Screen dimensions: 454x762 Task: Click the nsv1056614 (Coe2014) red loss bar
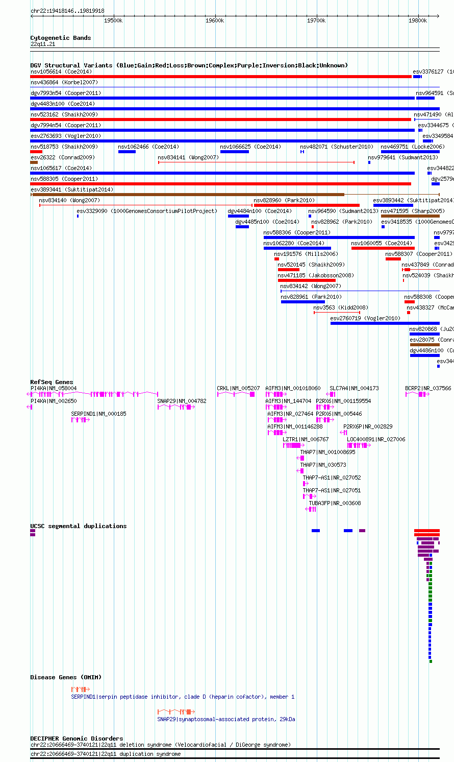pos(221,77)
